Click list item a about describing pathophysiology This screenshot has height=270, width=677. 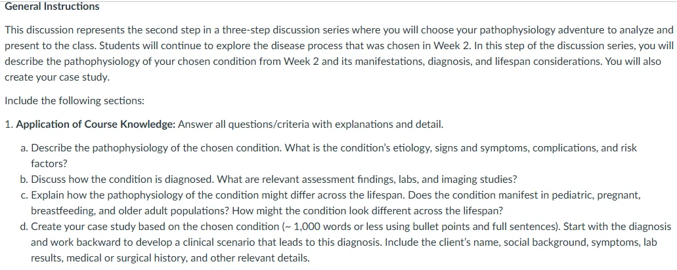tap(328, 156)
